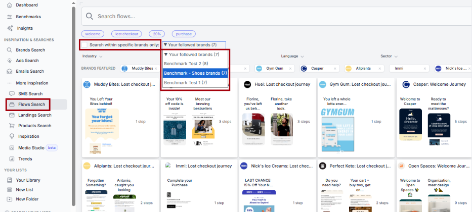Image resolution: width=472 pixels, height=212 pixels.
Task: Remove the Allplants brand chip
Action: coord(379,69)
